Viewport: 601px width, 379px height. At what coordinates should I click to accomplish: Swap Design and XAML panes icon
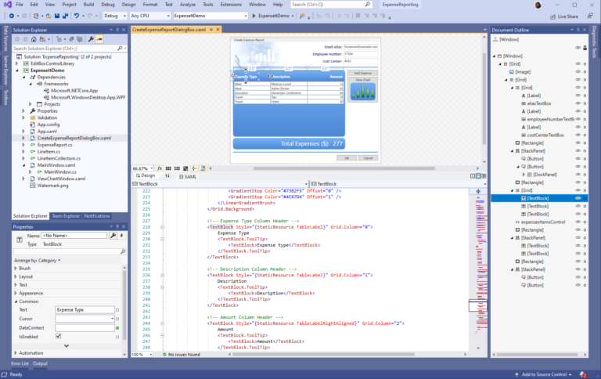tap(167, 176)
